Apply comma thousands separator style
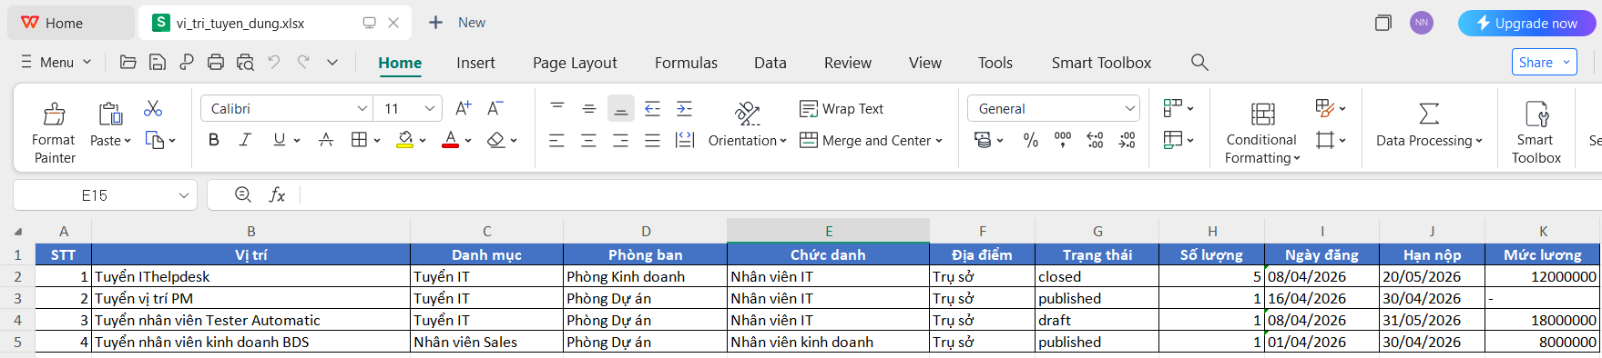Image resolution: width=1602 pixels, height=358 pixels. (x=1063, y=140)
